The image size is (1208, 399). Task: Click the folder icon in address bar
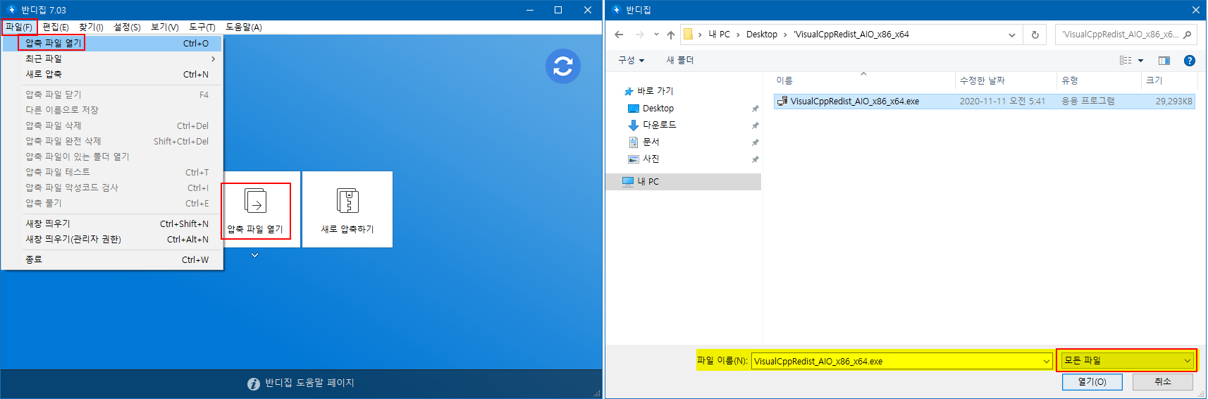click(688, 35)
